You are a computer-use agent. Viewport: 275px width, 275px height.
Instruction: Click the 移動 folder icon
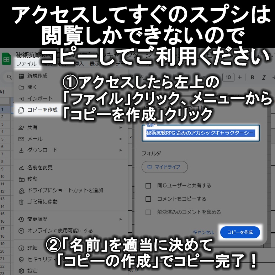coord(21,179)
